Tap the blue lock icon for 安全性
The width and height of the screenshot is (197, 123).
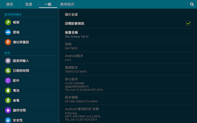(8, 120)
